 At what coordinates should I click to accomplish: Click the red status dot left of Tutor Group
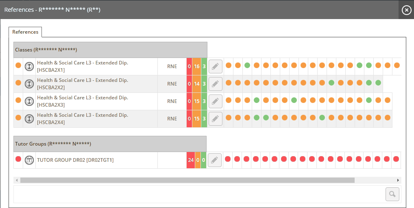(18, 159)
